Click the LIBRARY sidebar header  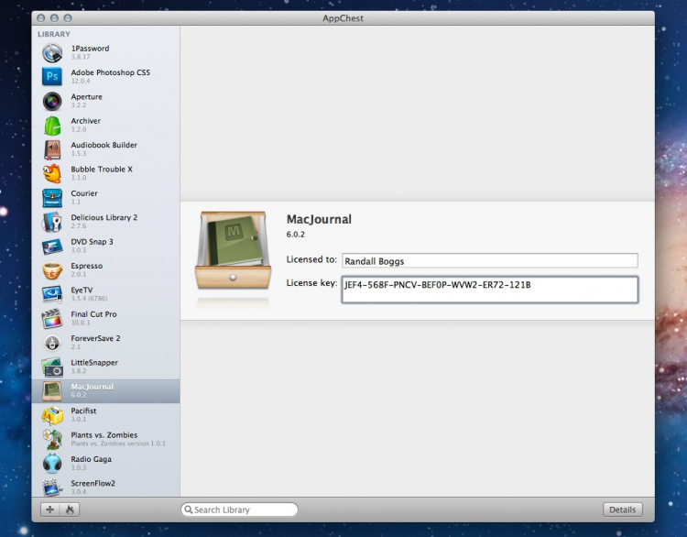tap(54, 34)
